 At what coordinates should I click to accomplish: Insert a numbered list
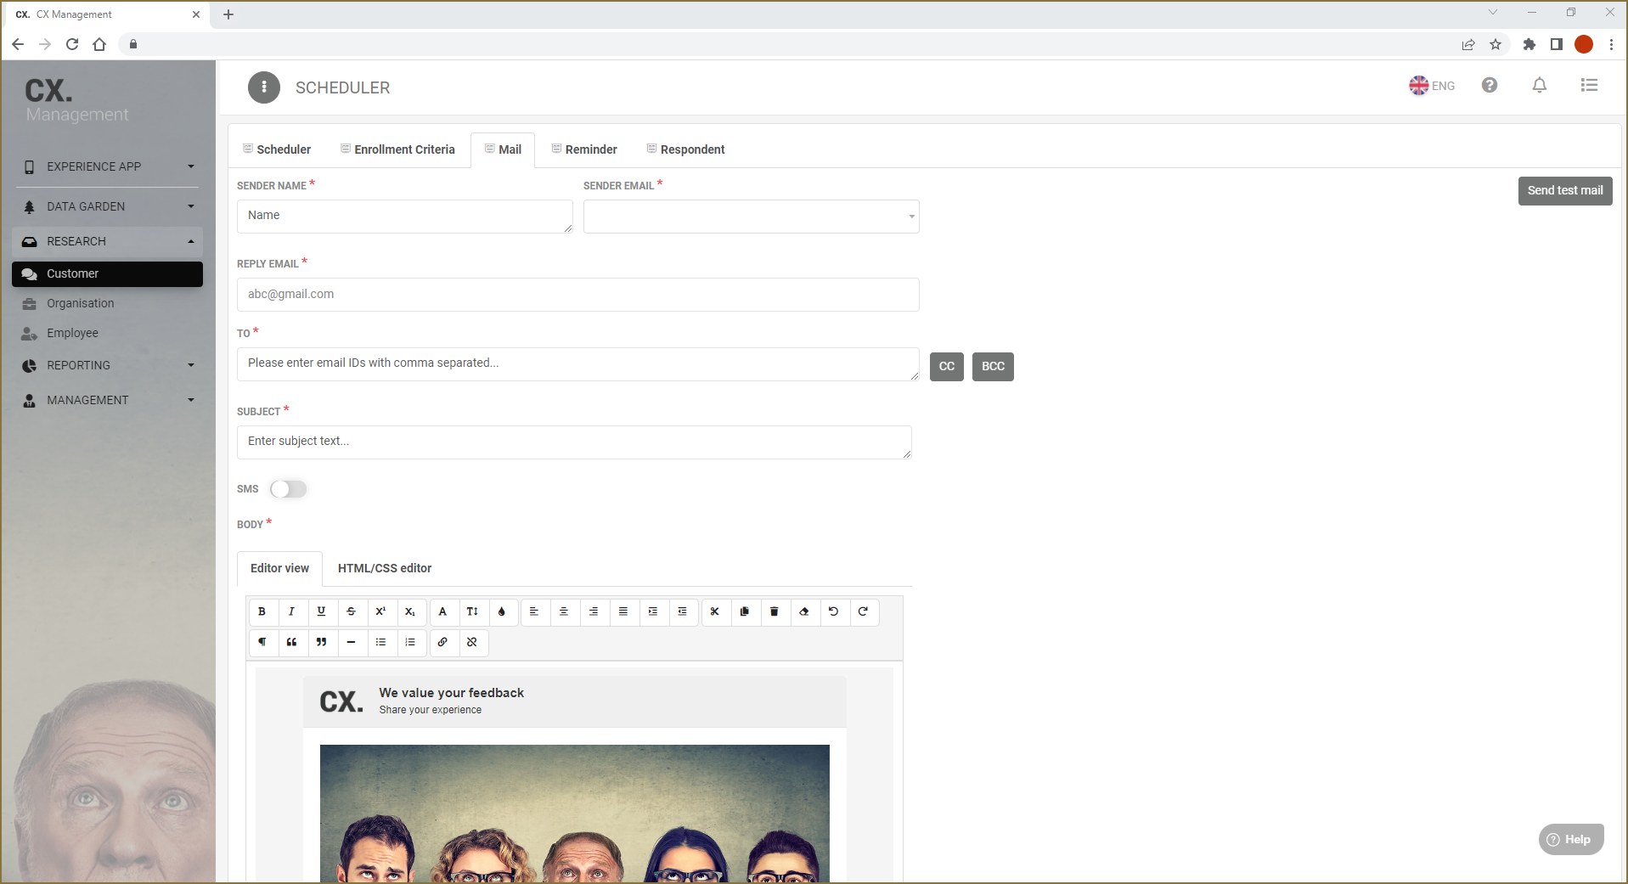click(x=410, y=642)
